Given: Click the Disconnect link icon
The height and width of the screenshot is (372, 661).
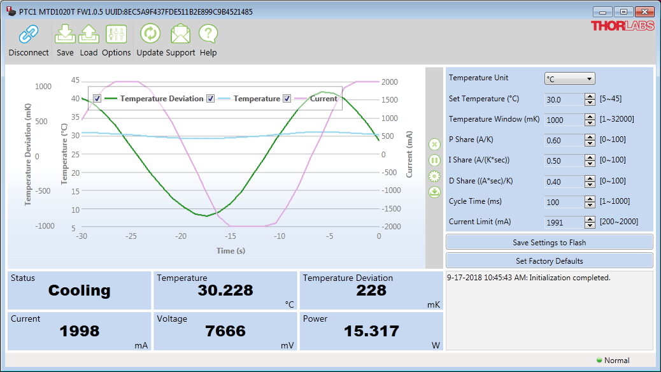Looking at the screenshot, I should [x=29, y=34].
